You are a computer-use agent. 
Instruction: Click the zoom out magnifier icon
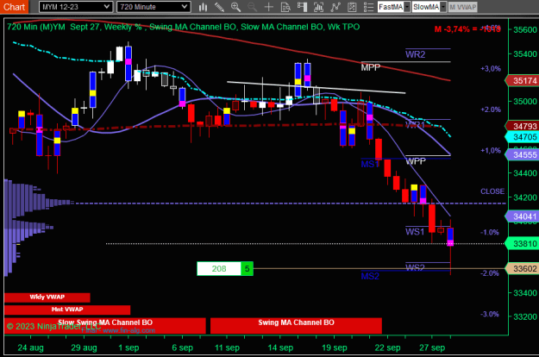[253, 7]
